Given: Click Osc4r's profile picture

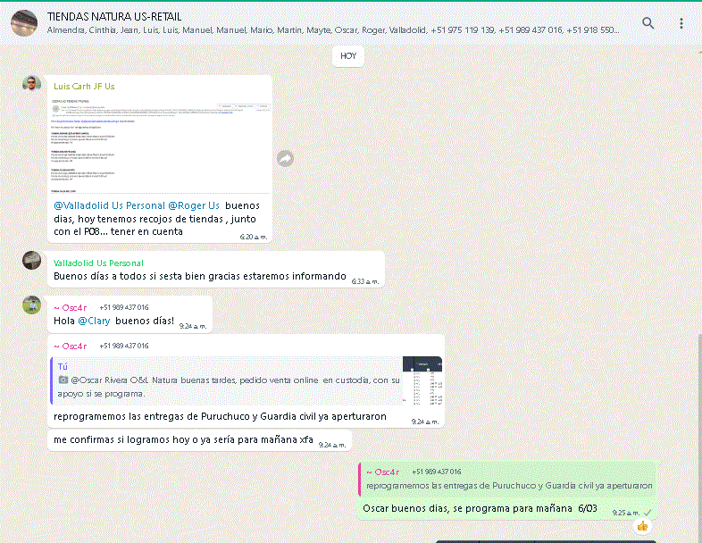Looking at the screenshot, I should click(32, 305).
